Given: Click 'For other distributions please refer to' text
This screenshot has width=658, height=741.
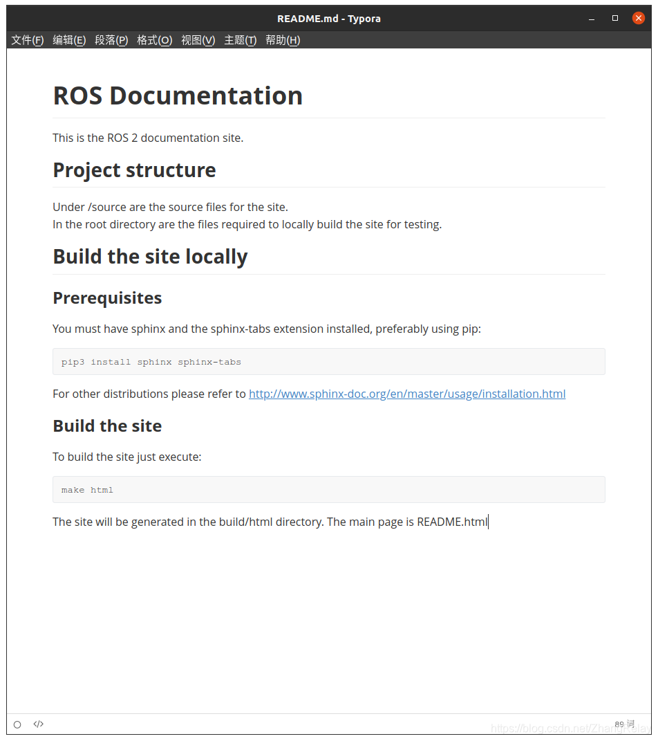Looking at the screenshot, I should [149, 394].
